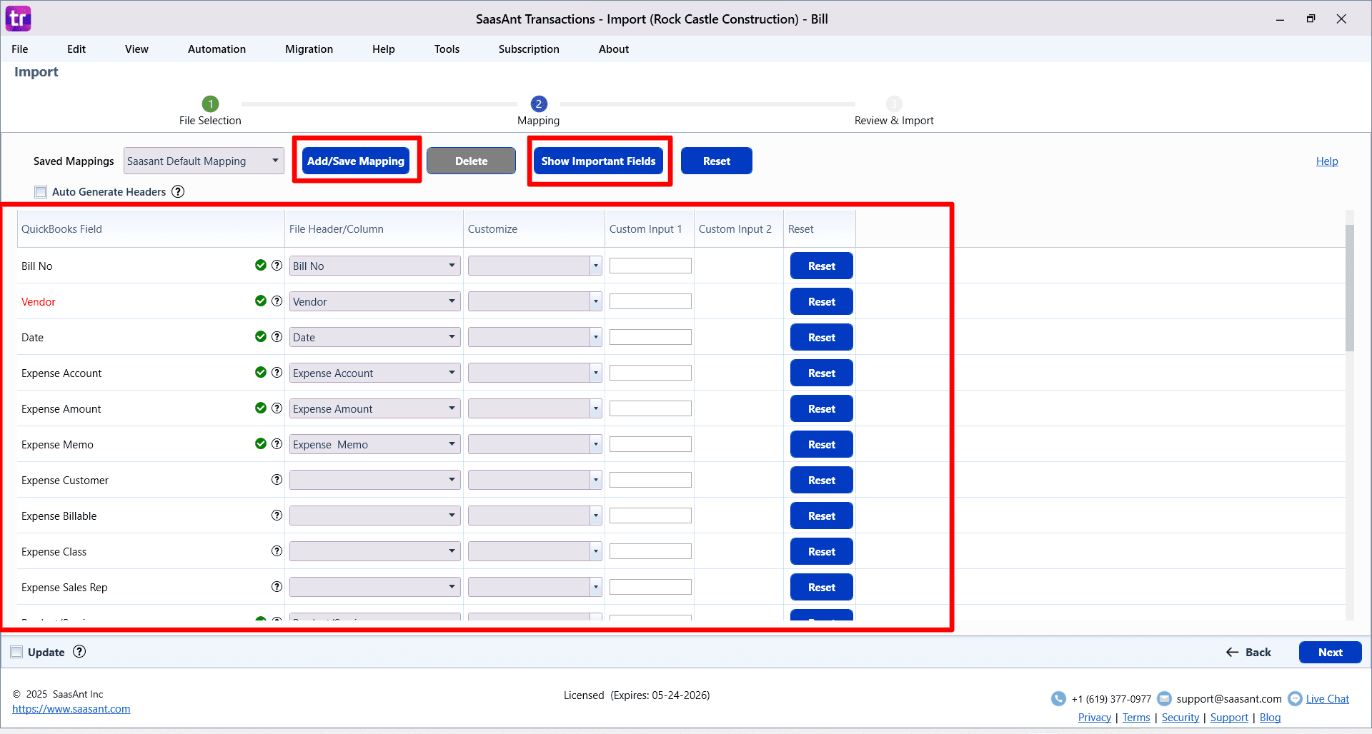Open the About menu

tap(614, 49)
